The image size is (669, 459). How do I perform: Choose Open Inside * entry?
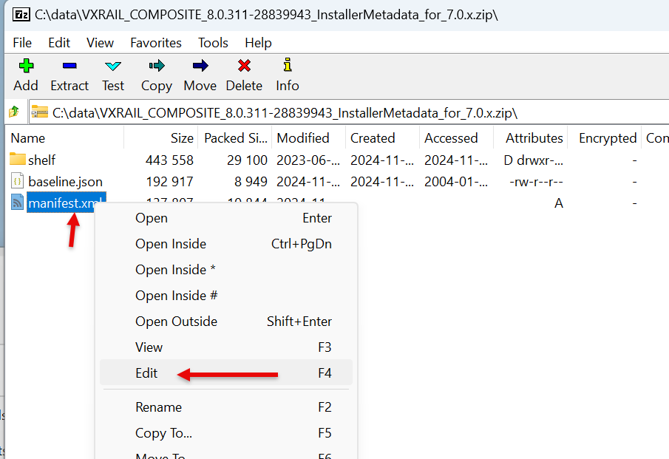[x=226, y=270]
